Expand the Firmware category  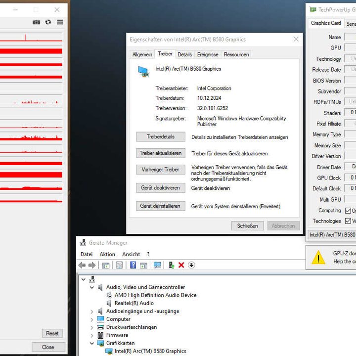(x=92, y=335)
